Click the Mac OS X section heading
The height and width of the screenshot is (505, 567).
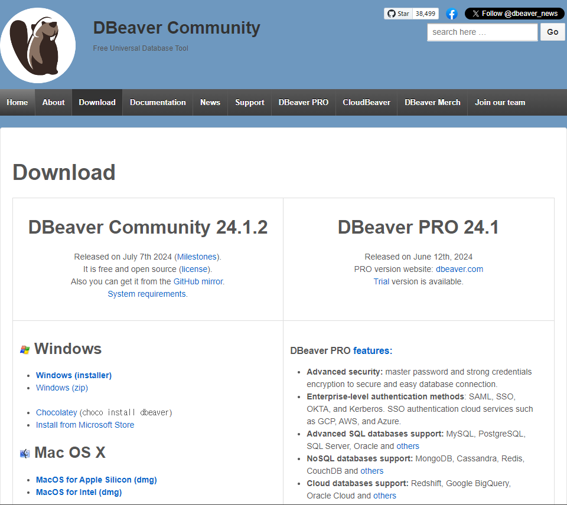tap(70, 452)
